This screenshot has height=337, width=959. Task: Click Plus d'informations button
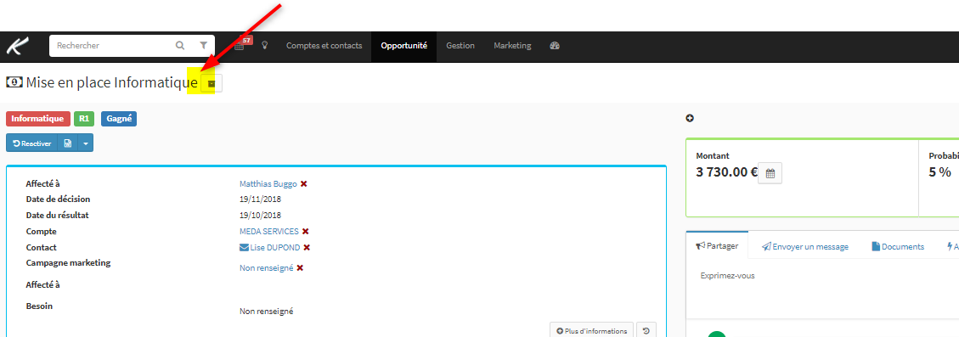pyautogui.click(x=591, y=331)
